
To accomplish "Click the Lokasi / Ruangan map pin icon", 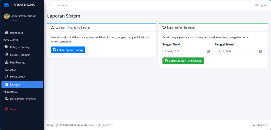I will coord(7,55).
